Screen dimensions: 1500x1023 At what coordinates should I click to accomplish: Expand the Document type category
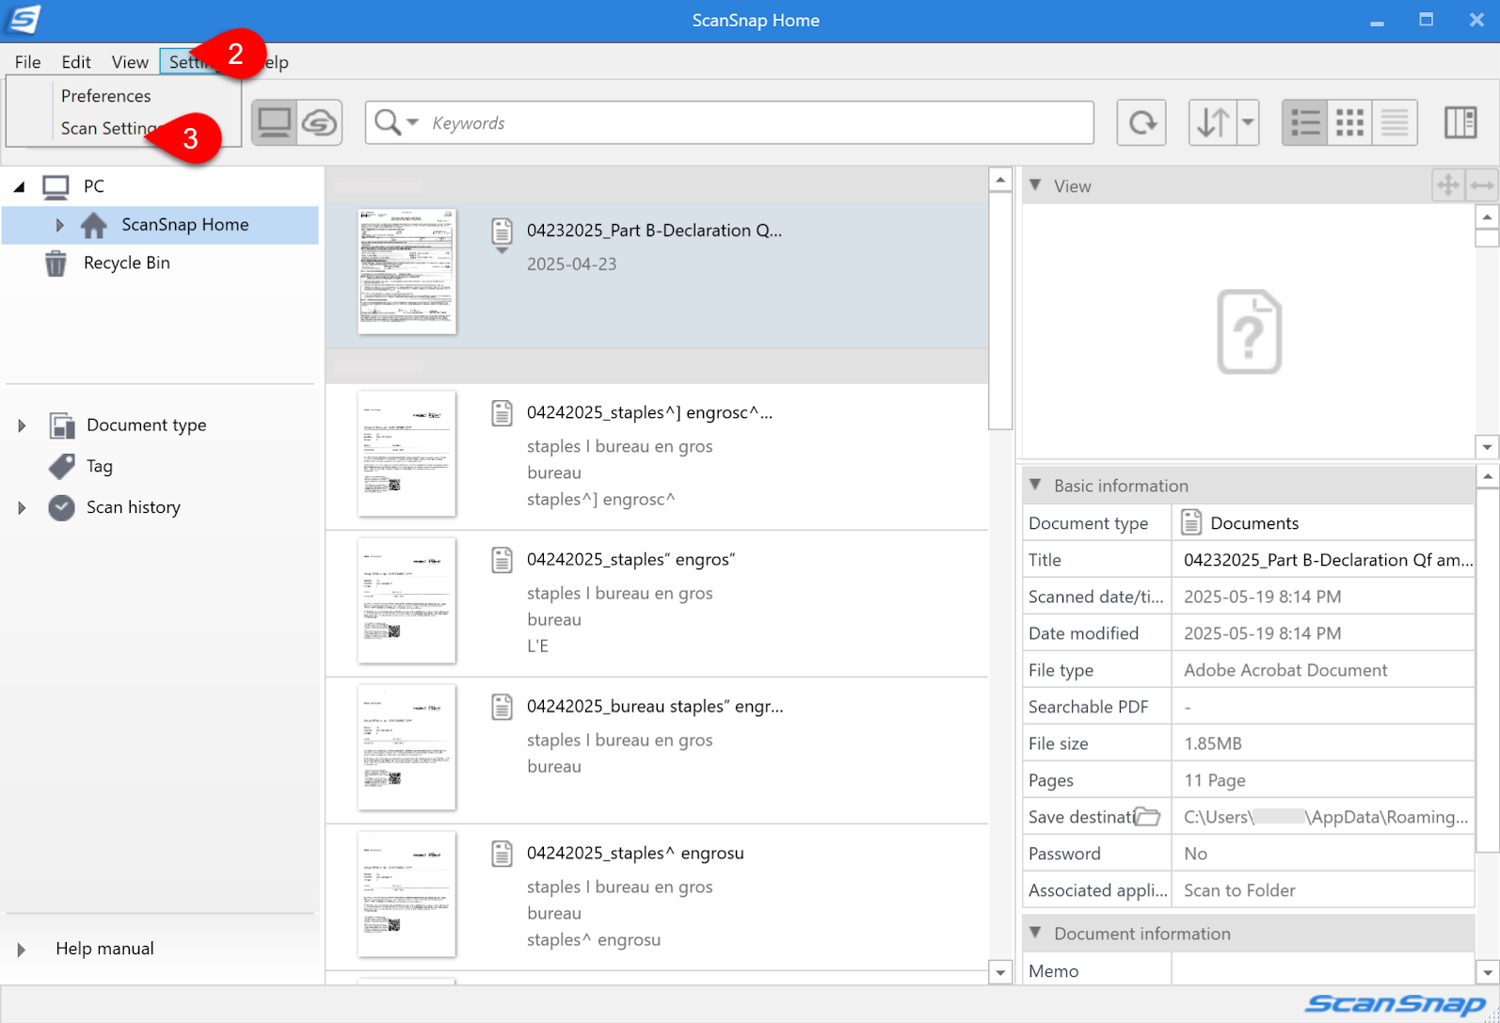coord(22,425)
